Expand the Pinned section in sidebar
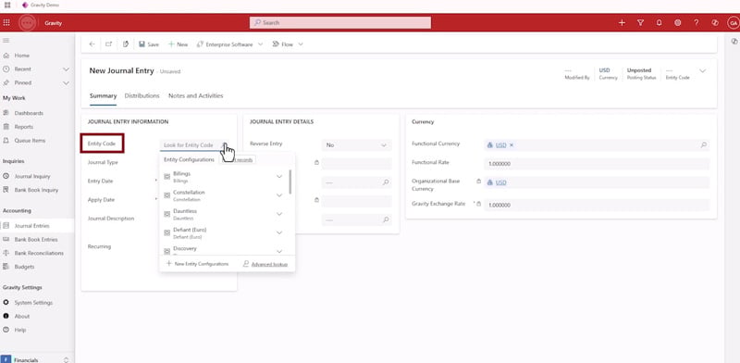Screen dimensions: 740x363 tap(66, 82)
